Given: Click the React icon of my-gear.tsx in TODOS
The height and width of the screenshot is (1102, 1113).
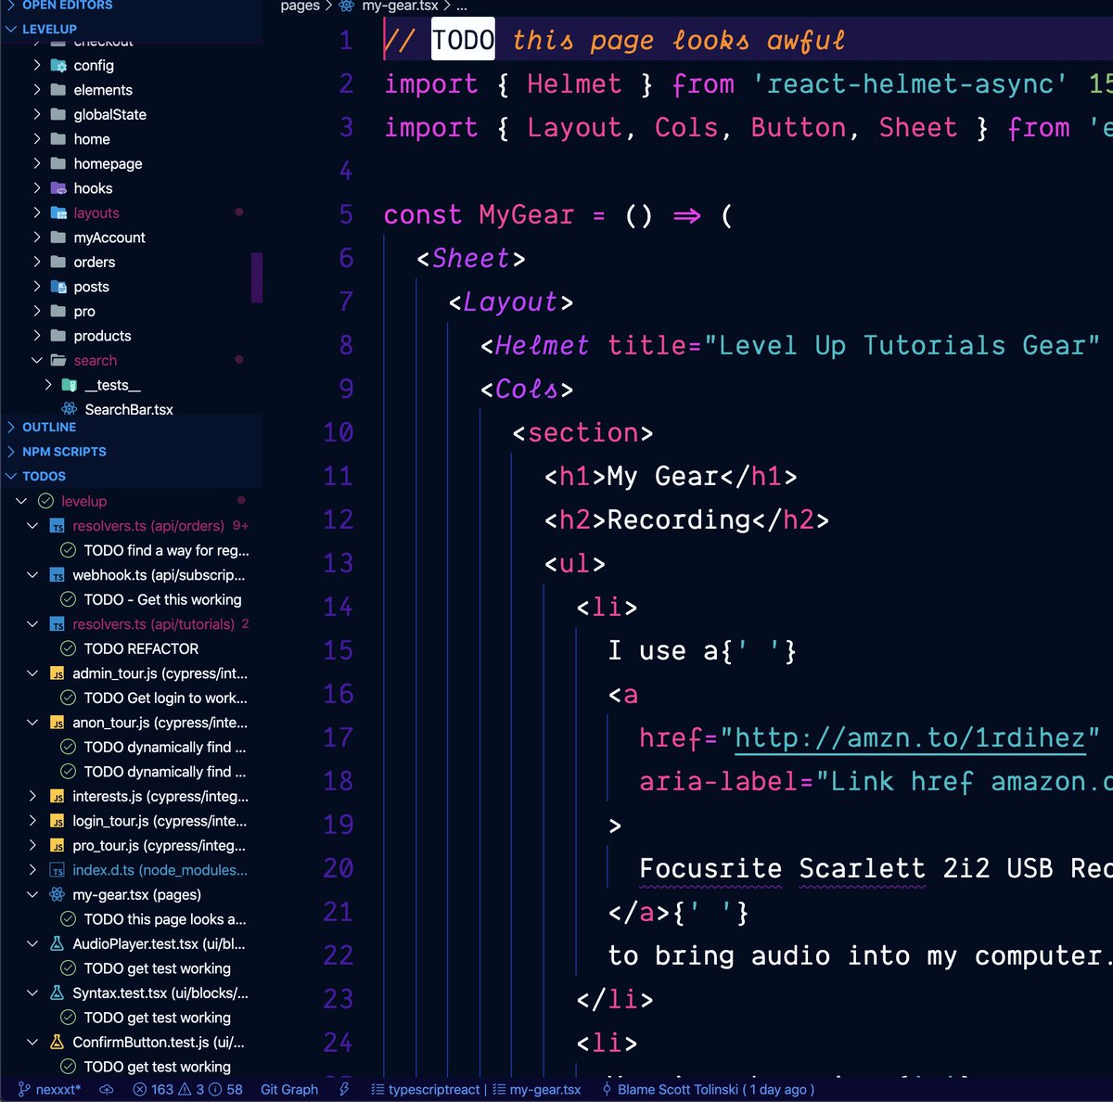Looking at the screenshot, I should tap(57, 894).
